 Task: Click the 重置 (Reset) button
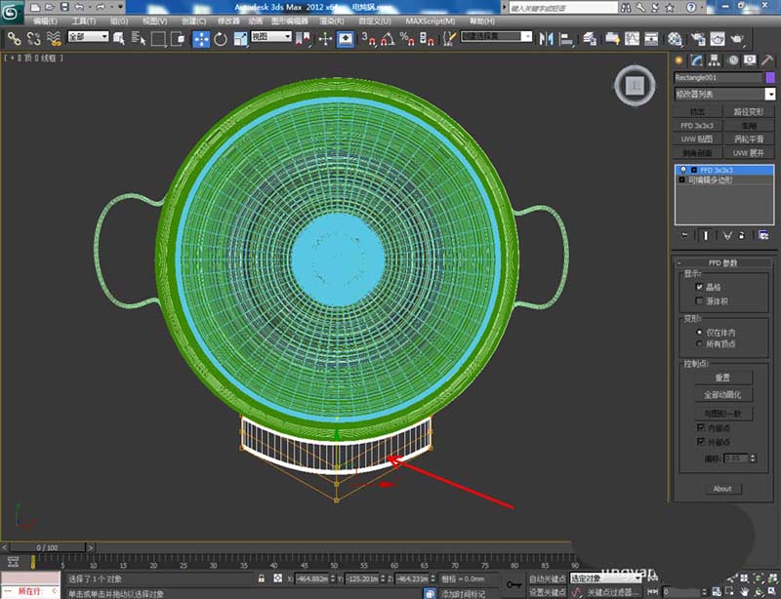[722, 378]
